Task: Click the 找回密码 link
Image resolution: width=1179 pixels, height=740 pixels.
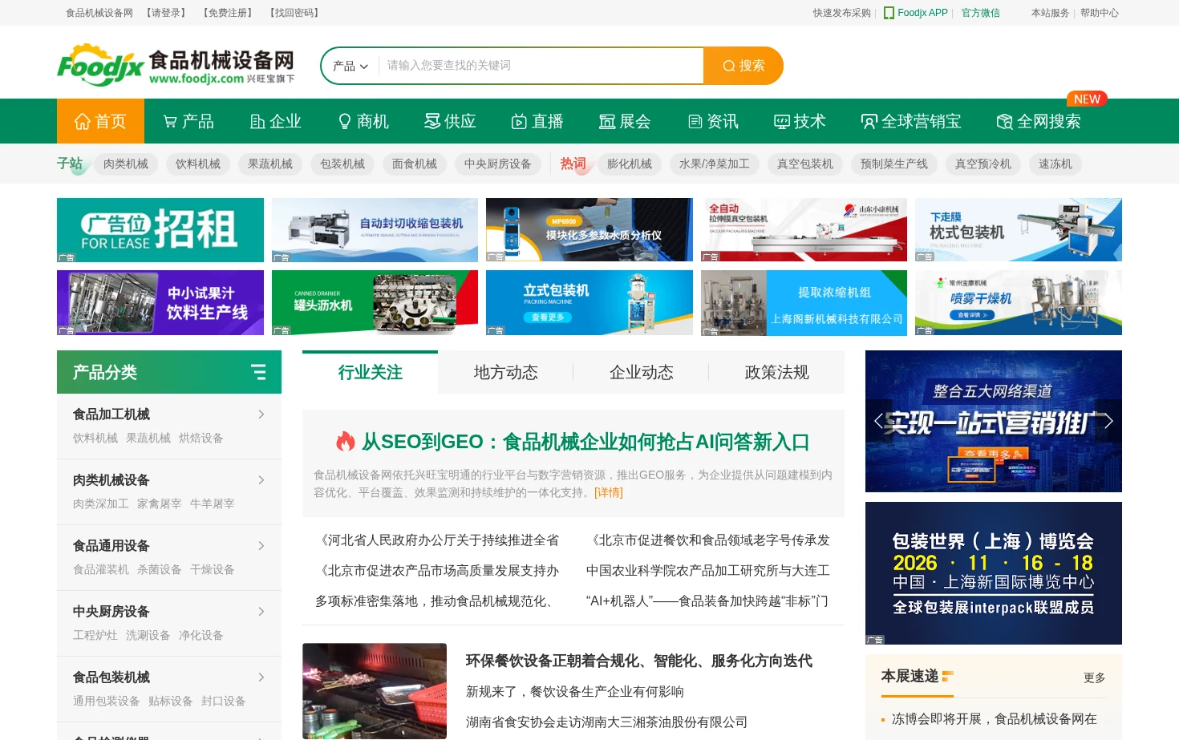Action: (294, 13)
